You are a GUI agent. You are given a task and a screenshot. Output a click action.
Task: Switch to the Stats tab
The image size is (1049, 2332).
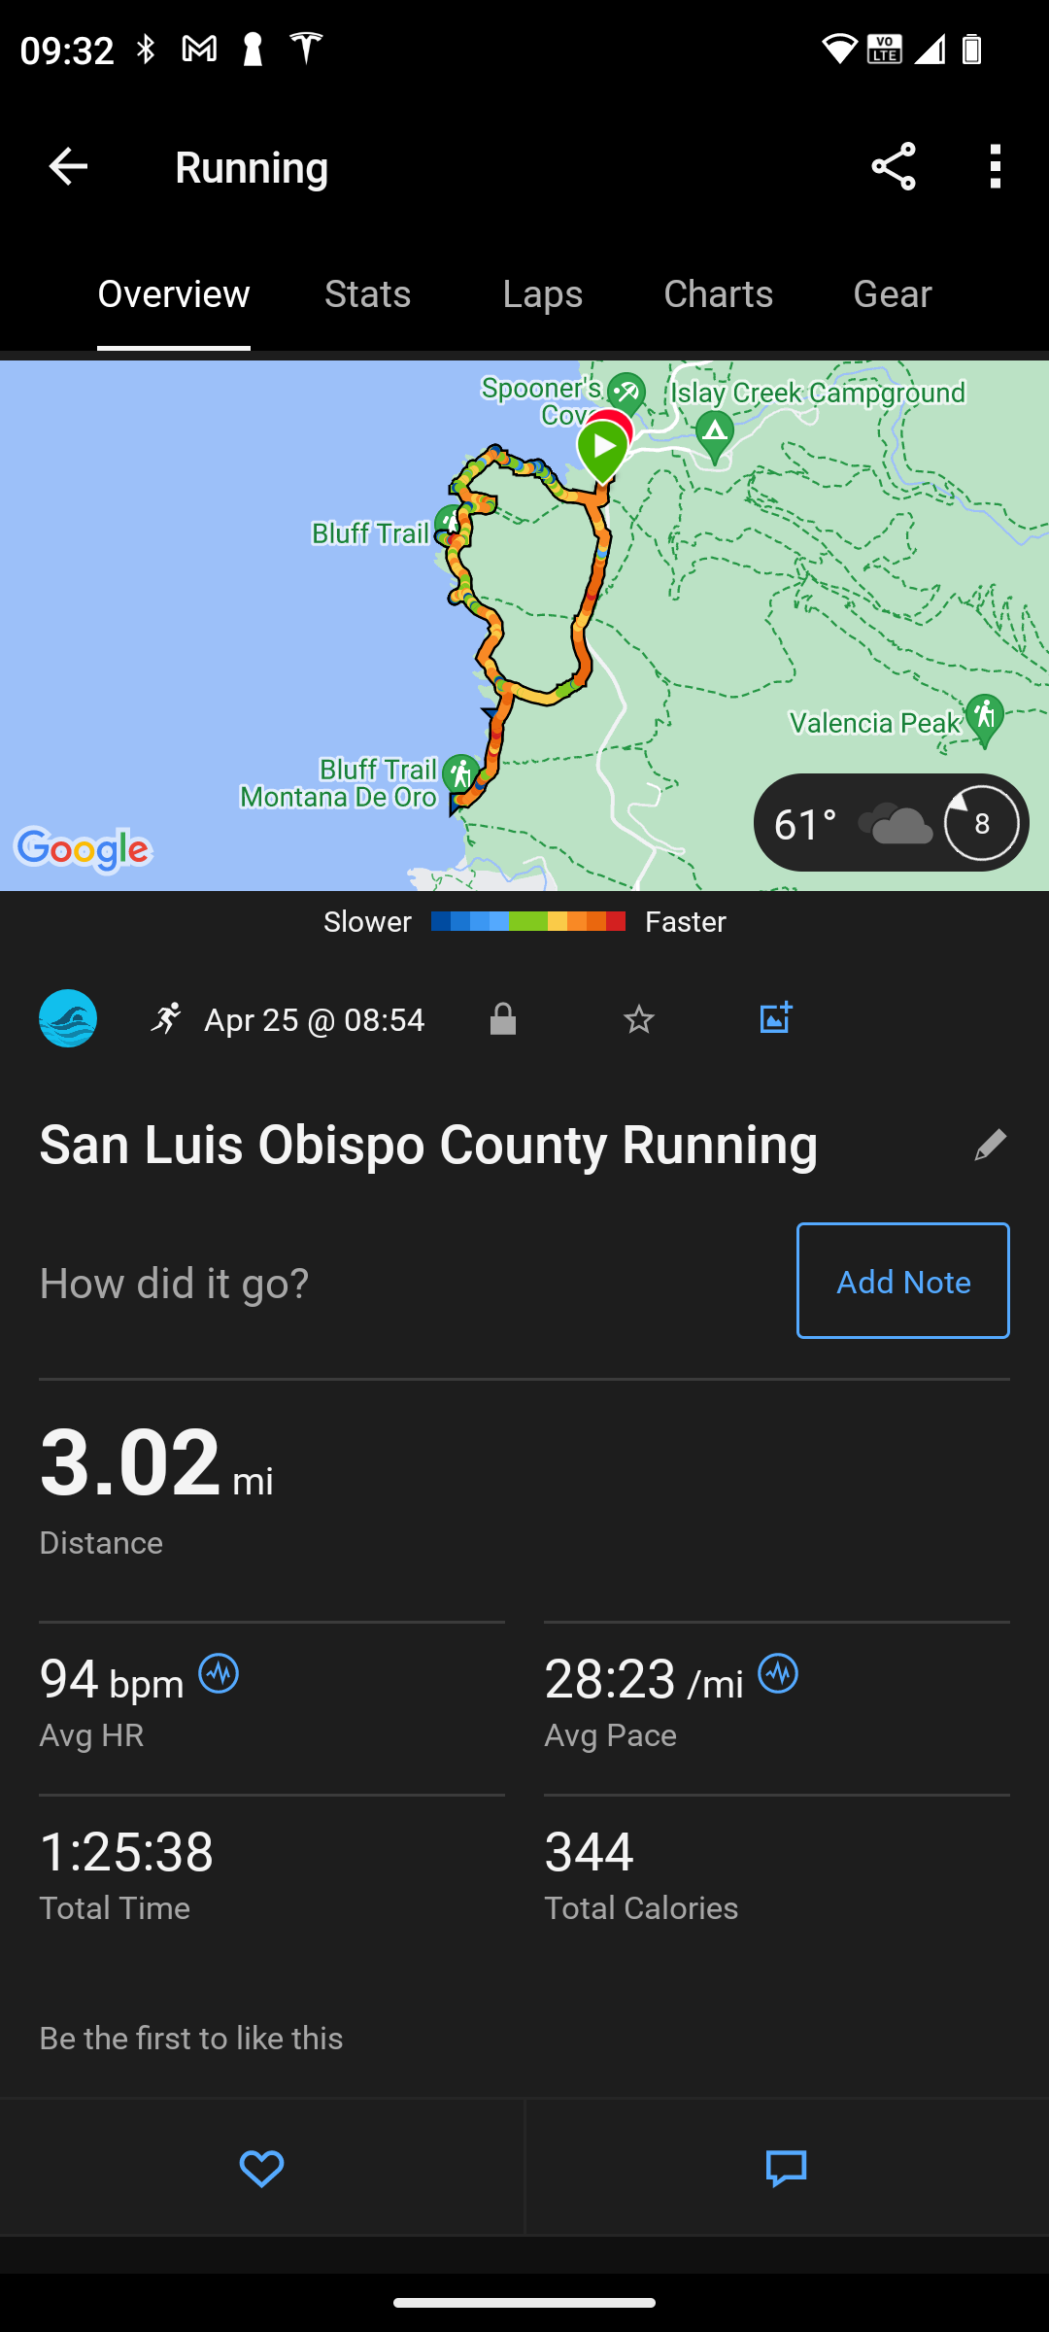click(367, 294)
